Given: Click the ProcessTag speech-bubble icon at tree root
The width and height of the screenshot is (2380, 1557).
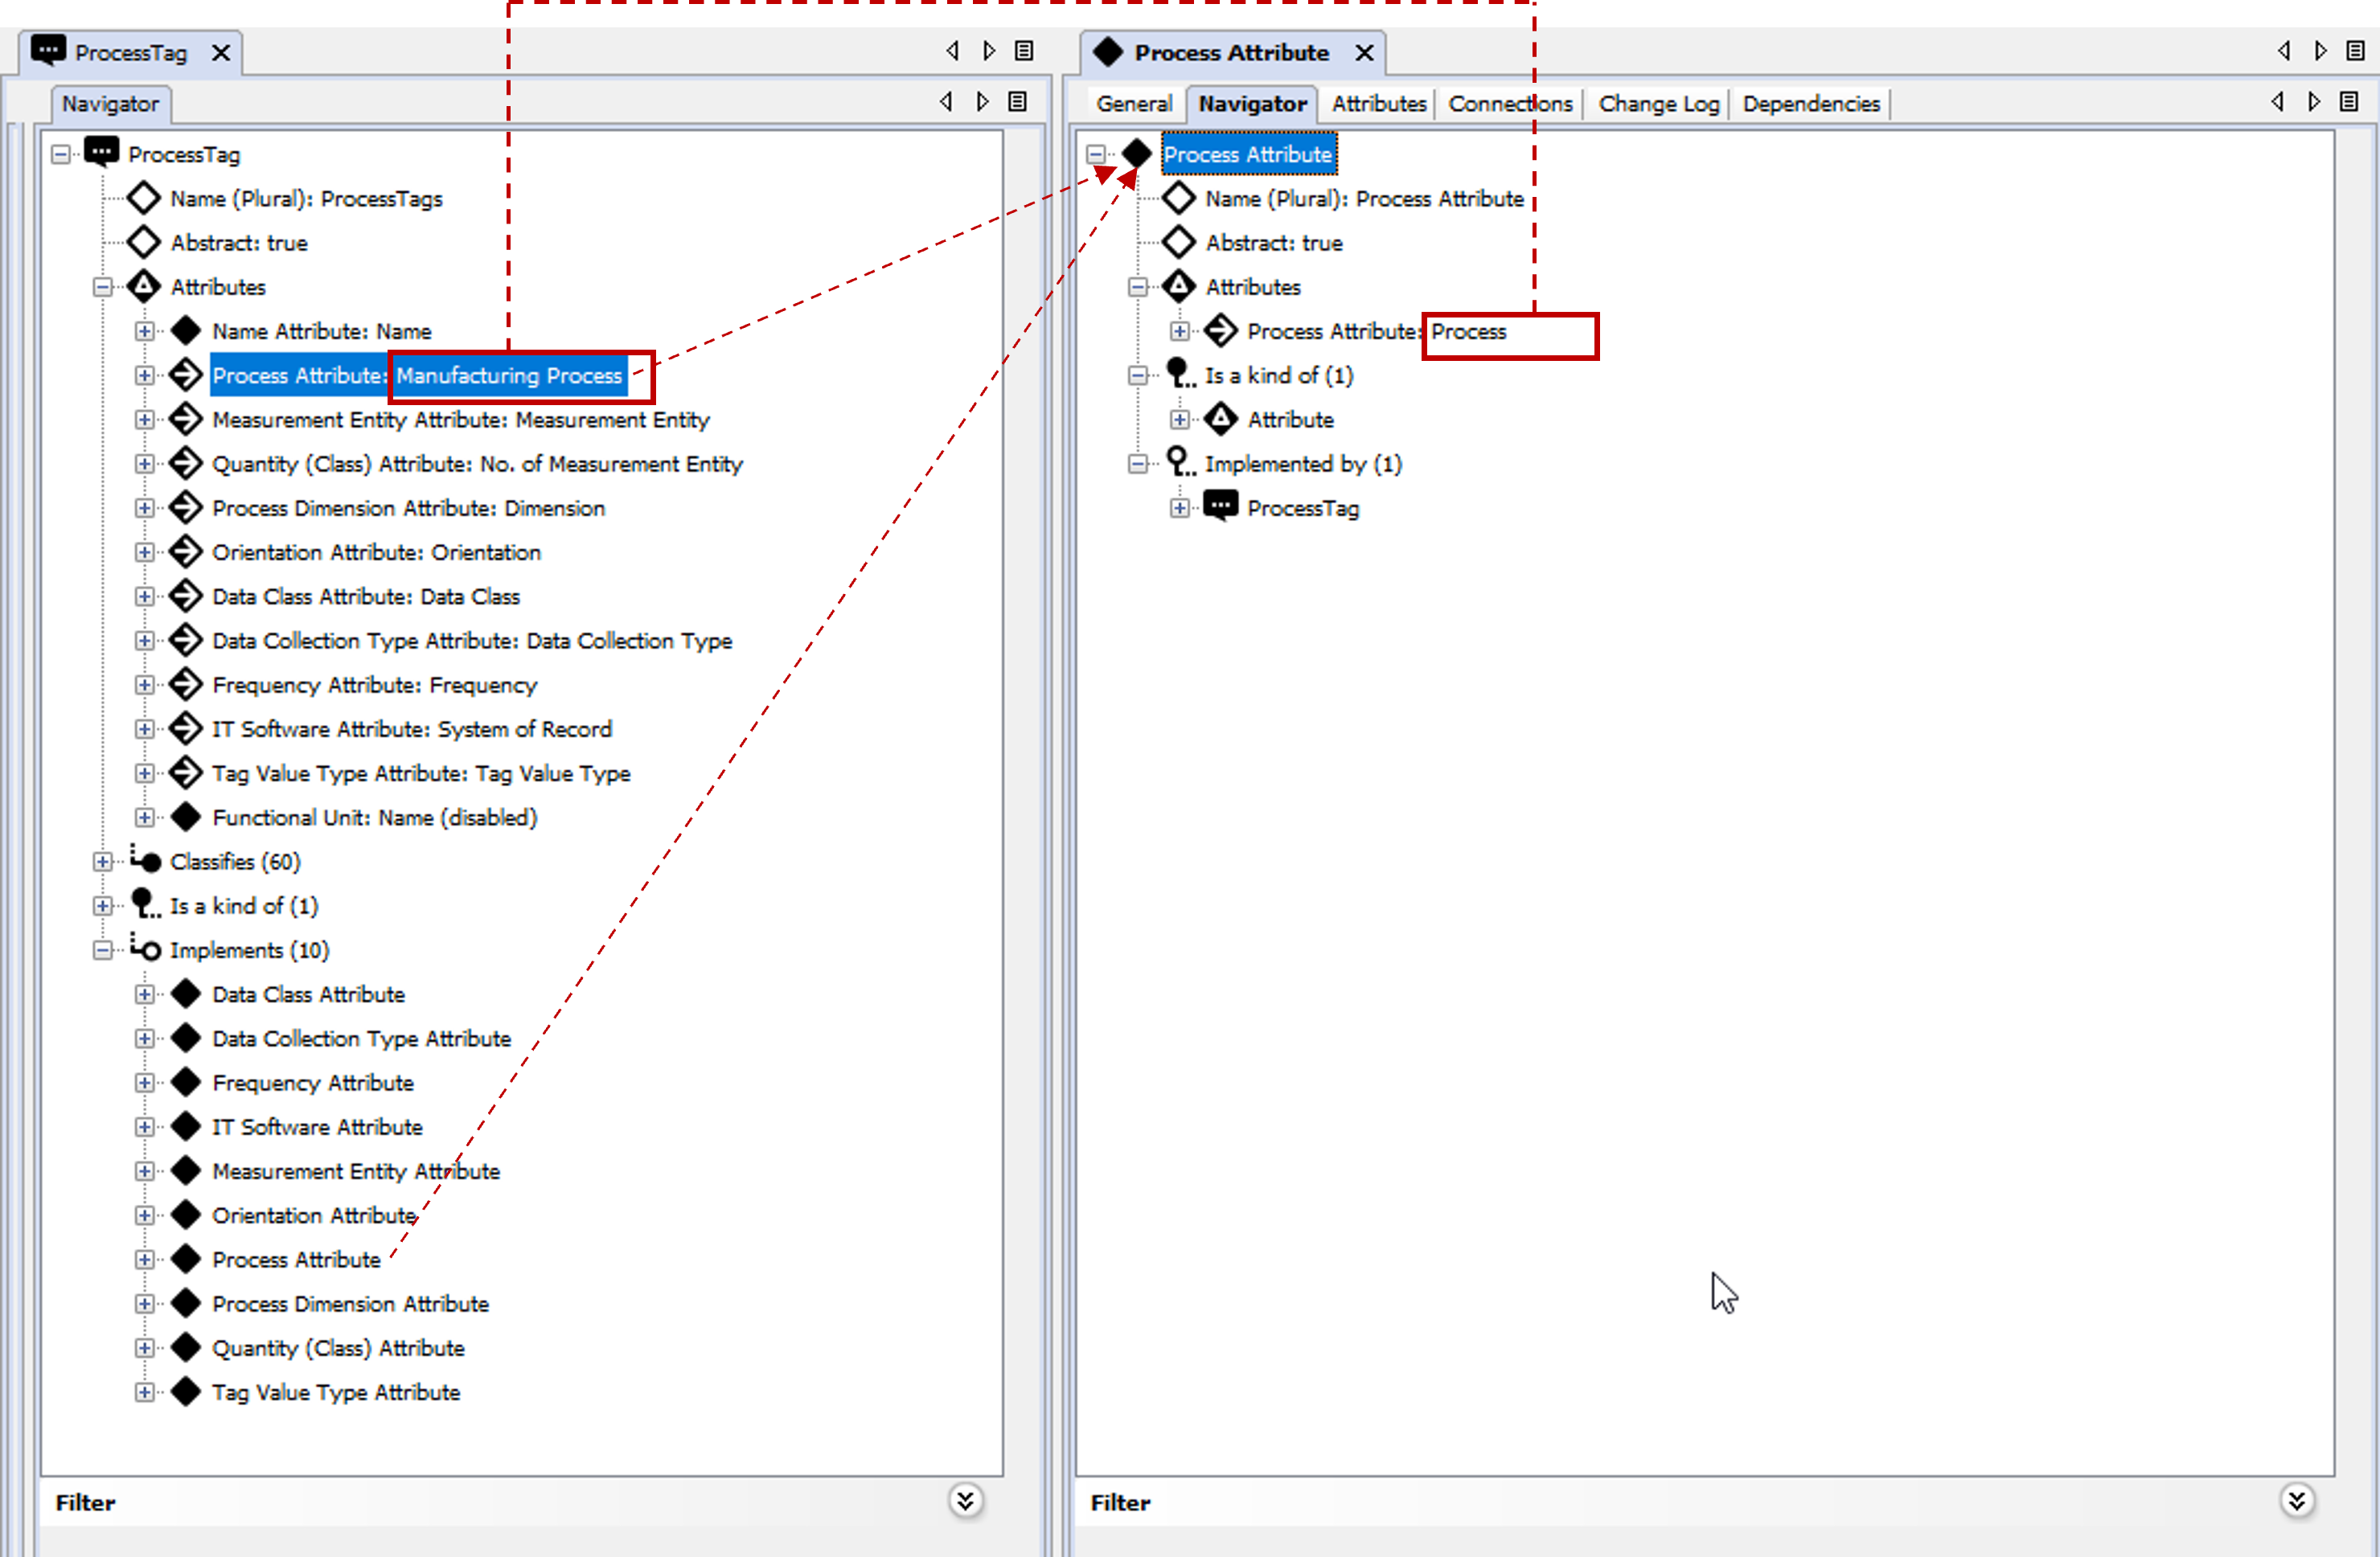Looking at the screenshot, I should pos(101,153).
